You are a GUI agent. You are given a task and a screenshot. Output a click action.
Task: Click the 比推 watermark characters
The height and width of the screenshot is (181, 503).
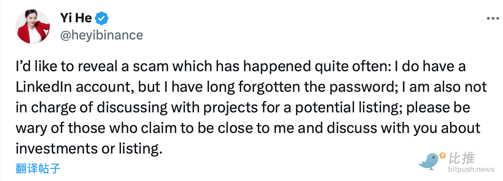click(x=462, y=158)
